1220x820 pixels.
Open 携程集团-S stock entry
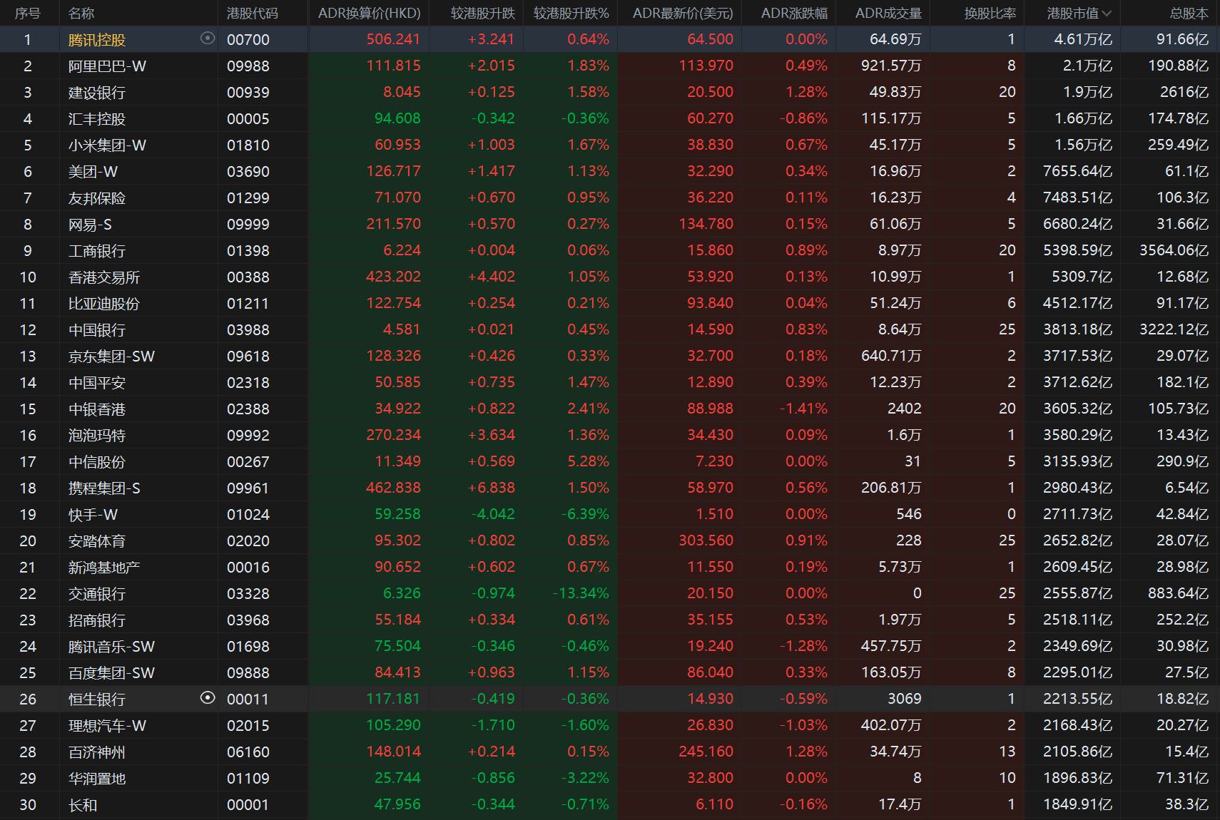pos(104,488)
